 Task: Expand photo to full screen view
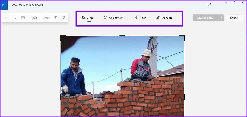pyautogui.click(x=209, y=5)
